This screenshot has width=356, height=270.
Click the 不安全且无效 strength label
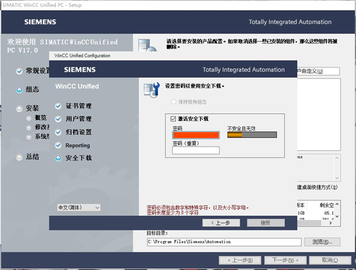(241, 129)
